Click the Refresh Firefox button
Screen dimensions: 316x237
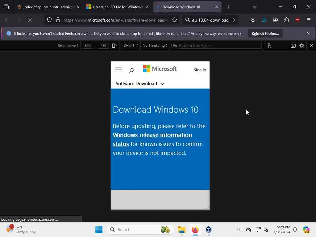point(265,34)
